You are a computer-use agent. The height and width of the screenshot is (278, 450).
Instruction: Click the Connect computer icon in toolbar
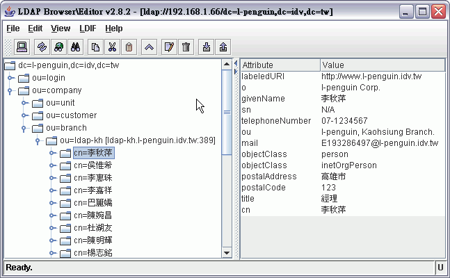tap(22, 47)
